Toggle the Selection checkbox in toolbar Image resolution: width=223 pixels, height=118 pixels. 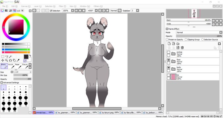[51, 11]
